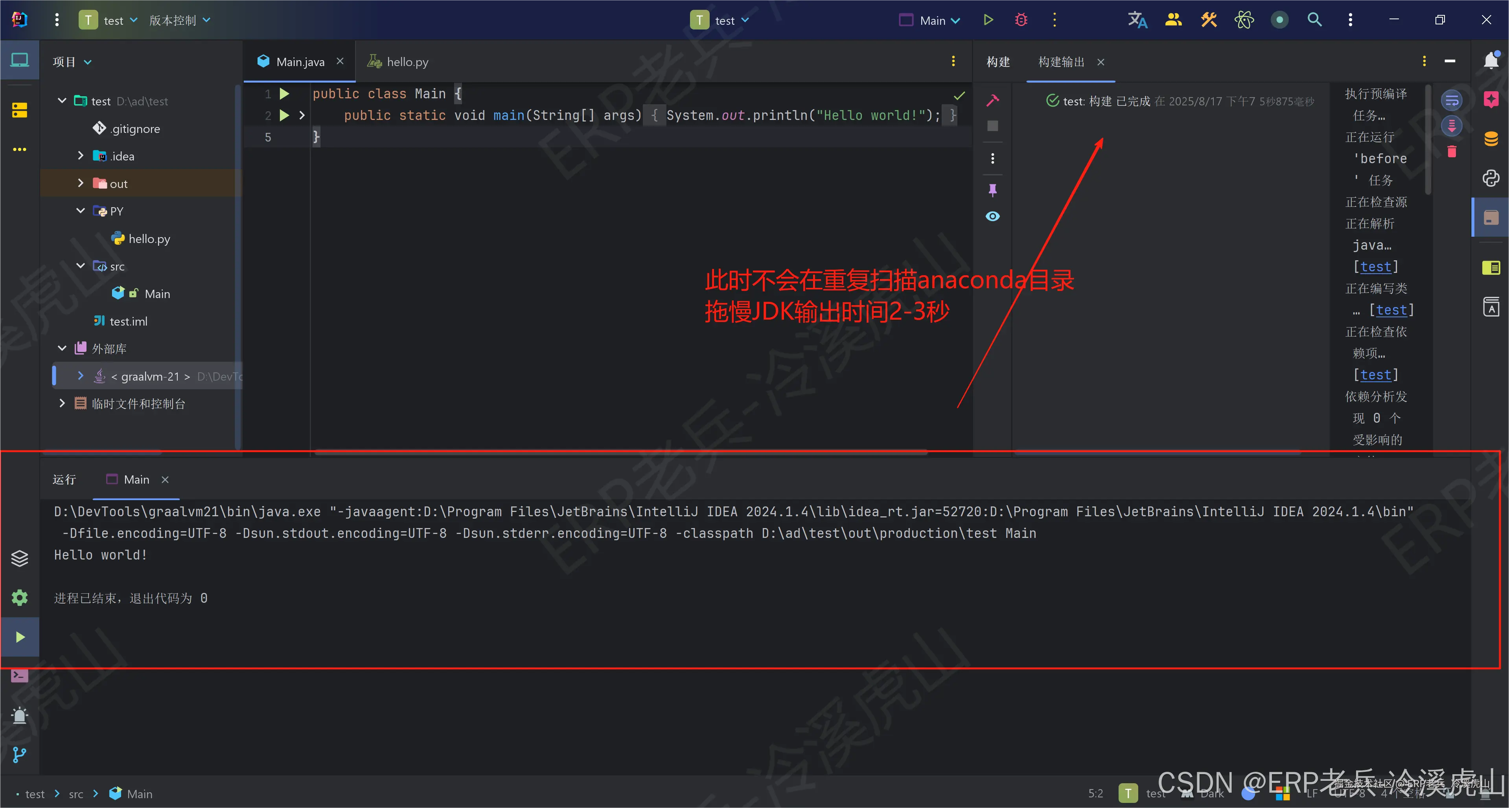Image resolution: width=1509 pixels, height=808 pixels.
Task: Click the Debug bug icon in toolbar
Action: point(1021,20)
